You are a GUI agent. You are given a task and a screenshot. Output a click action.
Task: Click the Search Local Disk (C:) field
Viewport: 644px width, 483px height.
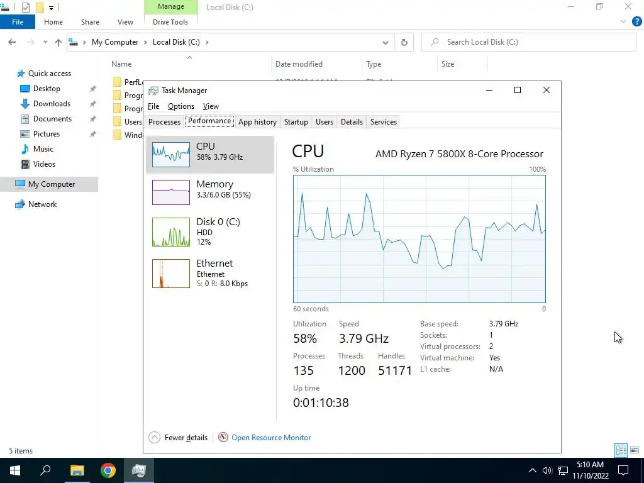528,42
